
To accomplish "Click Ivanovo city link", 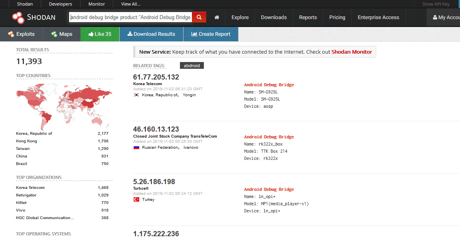I will [x=191, y=148].
